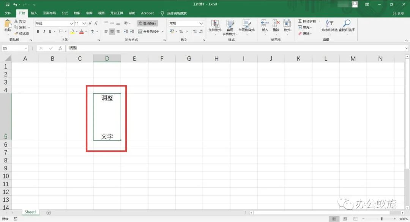Image resolution: width=410 pixels, height=222 pixels.
Task: Set vertical top align
Action: click(106, 23)
